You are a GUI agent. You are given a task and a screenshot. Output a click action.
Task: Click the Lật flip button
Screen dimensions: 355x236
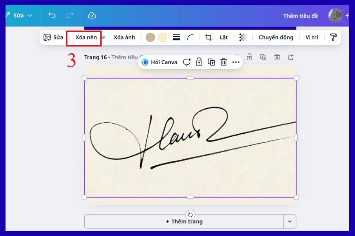[224, 37]
